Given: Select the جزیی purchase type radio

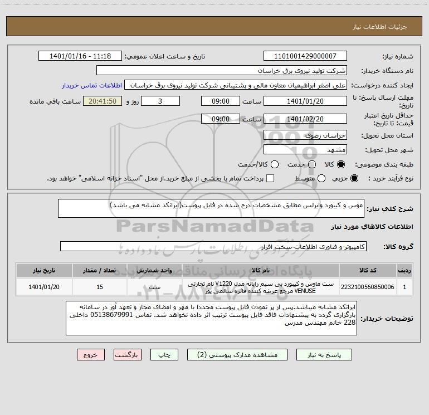Looking at the screenshot, I should 354,178.
